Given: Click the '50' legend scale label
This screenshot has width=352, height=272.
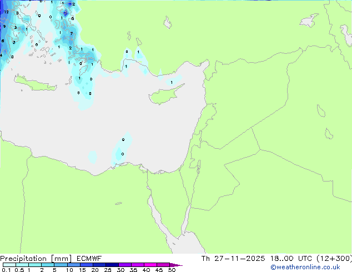Looking at the screenshot, I should pos(172,270).
